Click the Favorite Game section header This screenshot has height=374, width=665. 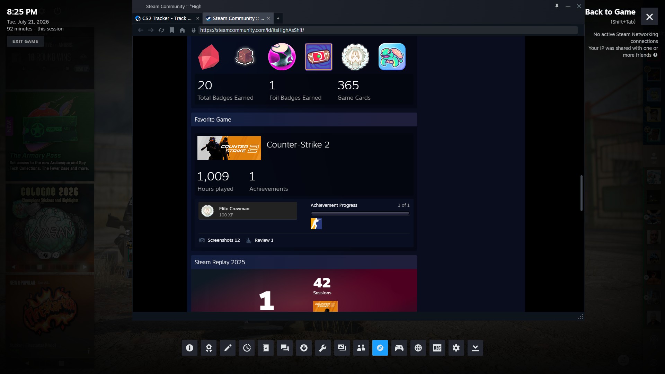(x=304, y=119)
